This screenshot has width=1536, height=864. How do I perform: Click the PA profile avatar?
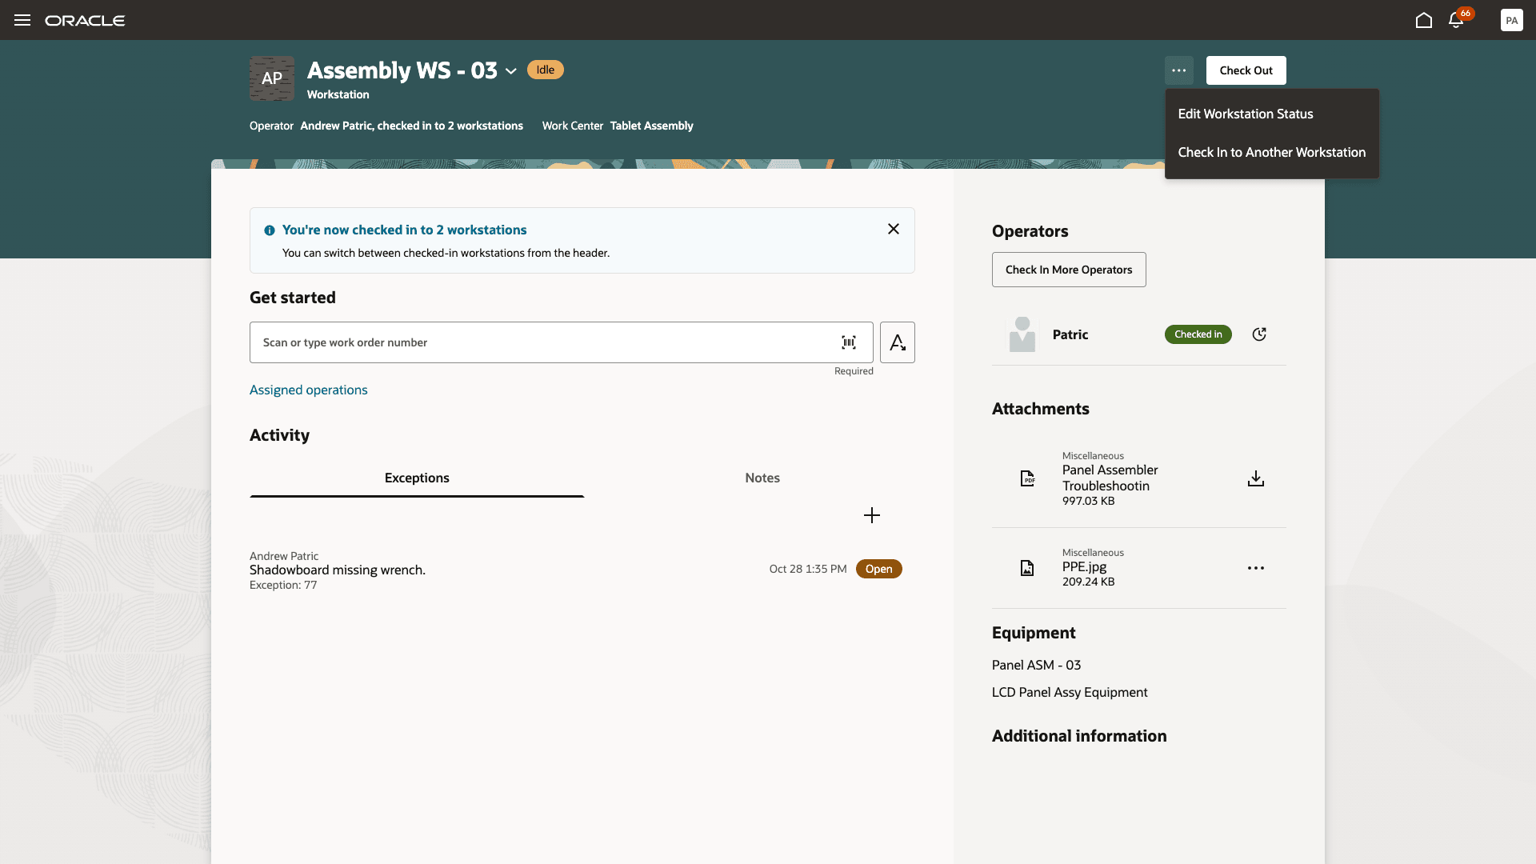coord(1511,20)
